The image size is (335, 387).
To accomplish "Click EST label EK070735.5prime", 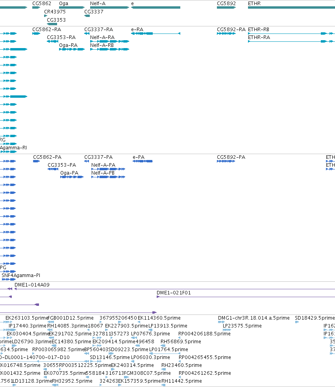I will 65,373.
